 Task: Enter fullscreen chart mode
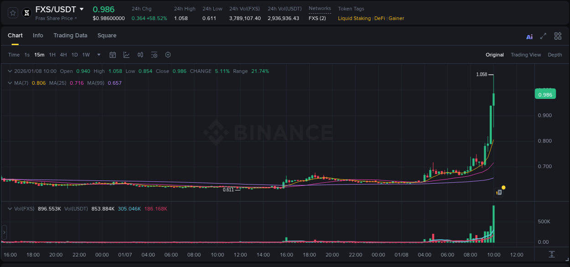click(542, 36)
